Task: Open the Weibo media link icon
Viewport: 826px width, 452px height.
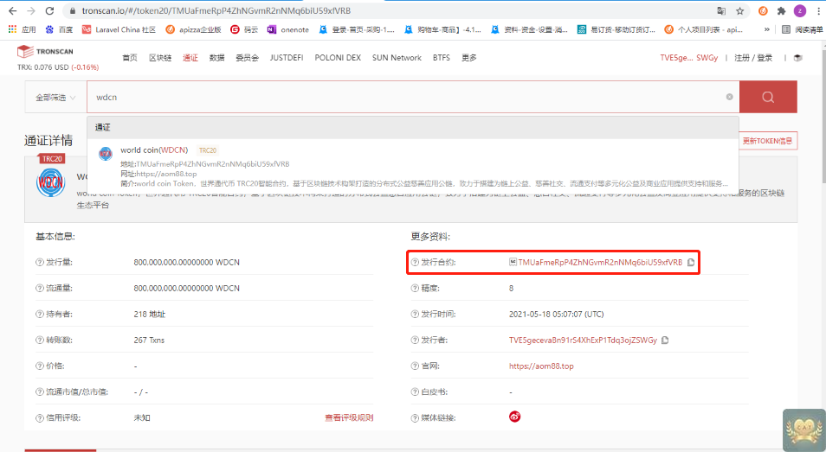Action: [514, 417]
